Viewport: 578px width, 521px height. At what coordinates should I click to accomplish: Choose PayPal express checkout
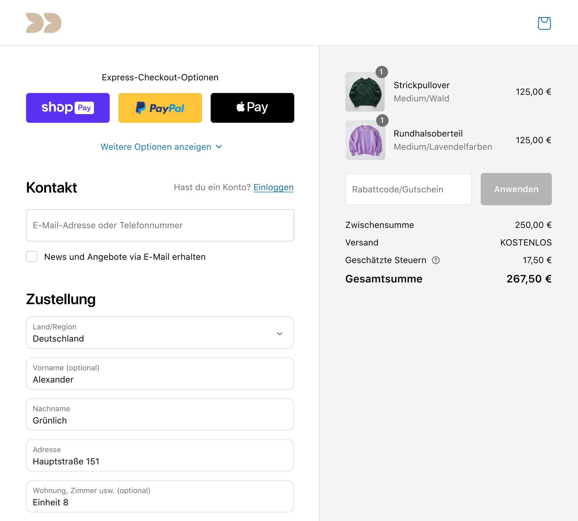[x=160, y=108]
